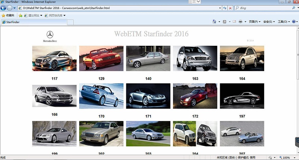Click the title bar down-chevron overlay icon
This screenshot has height=160, width=299.
[198, 1]
